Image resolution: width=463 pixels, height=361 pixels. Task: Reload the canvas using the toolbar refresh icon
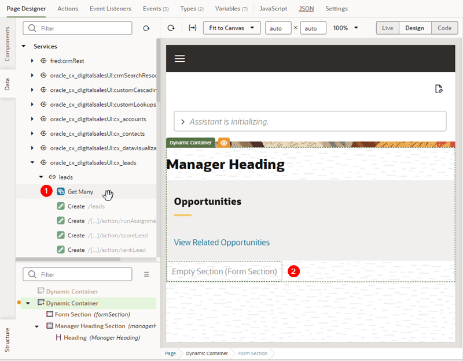coord(171,28)
